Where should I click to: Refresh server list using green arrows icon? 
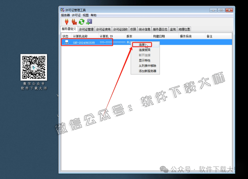click(81, 21)
